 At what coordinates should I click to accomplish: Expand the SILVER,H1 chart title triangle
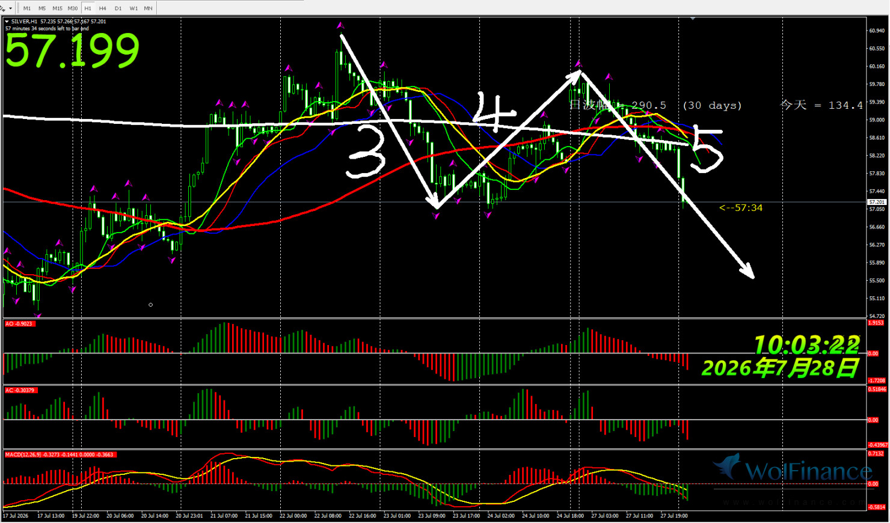pyautogui.click(x=7, y=21)
